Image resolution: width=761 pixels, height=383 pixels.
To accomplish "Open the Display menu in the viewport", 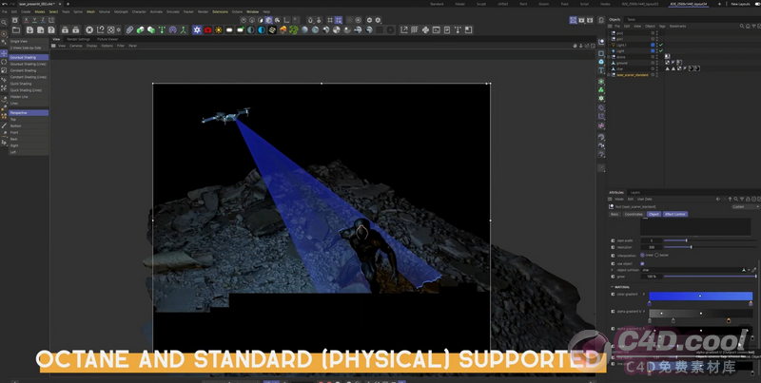I will click(x=91, y=46).
